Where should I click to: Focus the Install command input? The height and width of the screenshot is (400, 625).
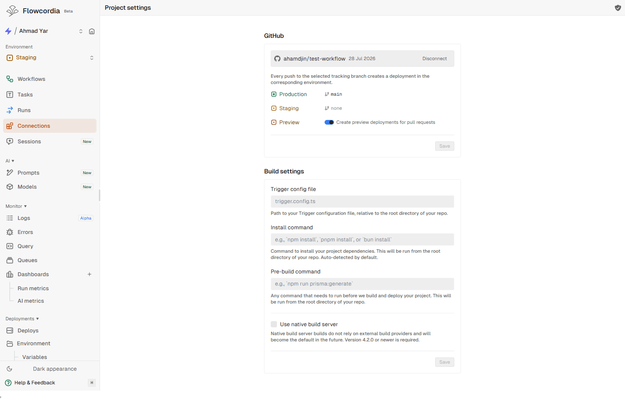[x=362, y=239]
